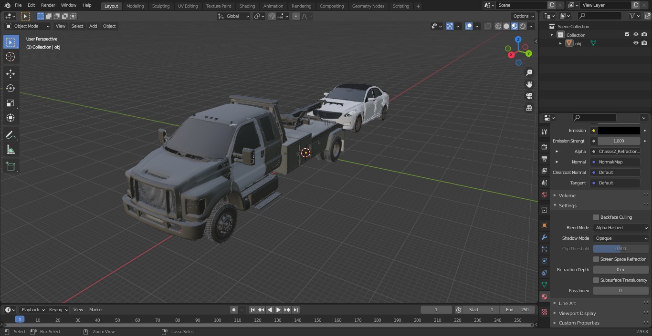Toggle render camera icon for obj

tap(644, 43)
